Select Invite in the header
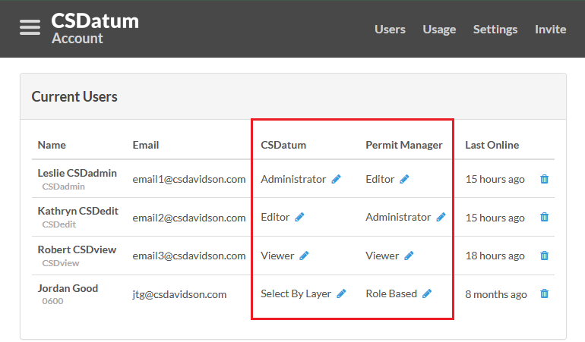 [550, 30]
